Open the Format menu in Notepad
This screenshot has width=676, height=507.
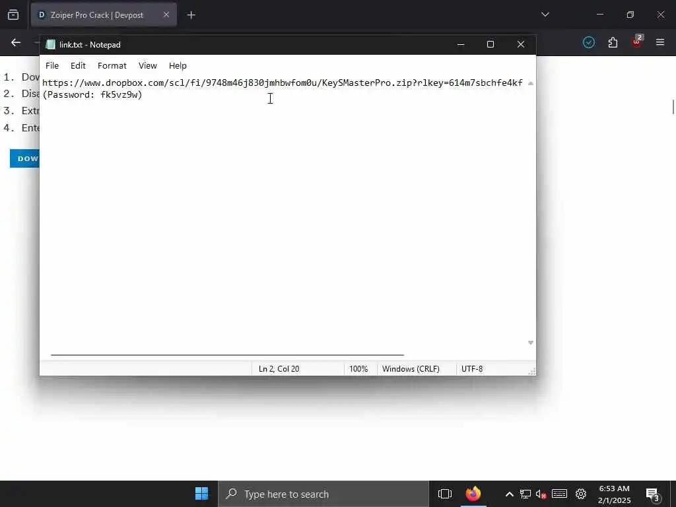click(x=112, y=65)
